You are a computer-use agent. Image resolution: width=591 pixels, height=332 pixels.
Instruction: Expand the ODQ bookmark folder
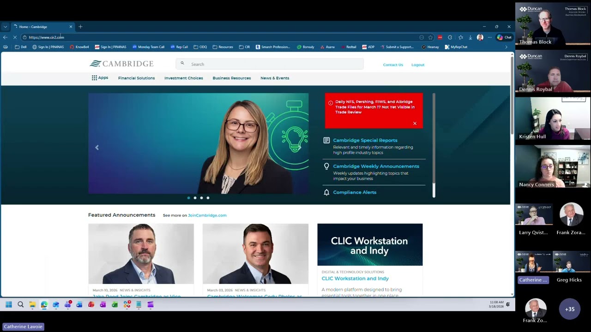click(x=200, y=47)
